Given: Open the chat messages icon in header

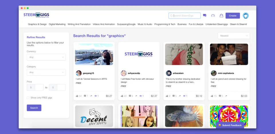Looking at the screenshot, I should click(x=205, y=15).
